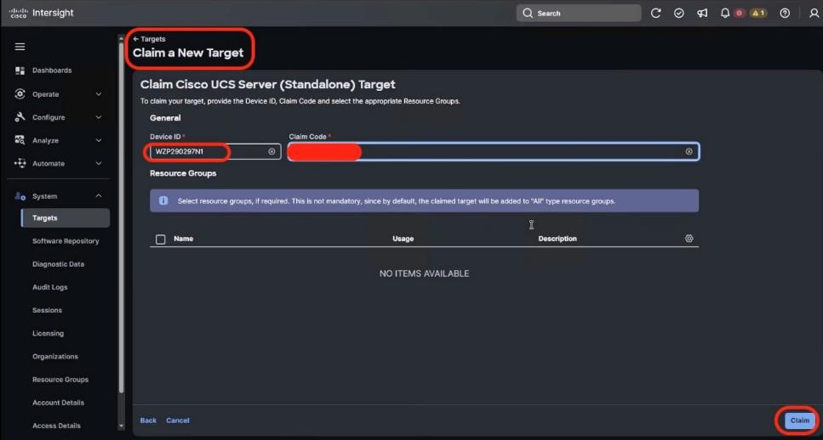
Task: Open Organizations in sidebar
Action: (55, 356)
